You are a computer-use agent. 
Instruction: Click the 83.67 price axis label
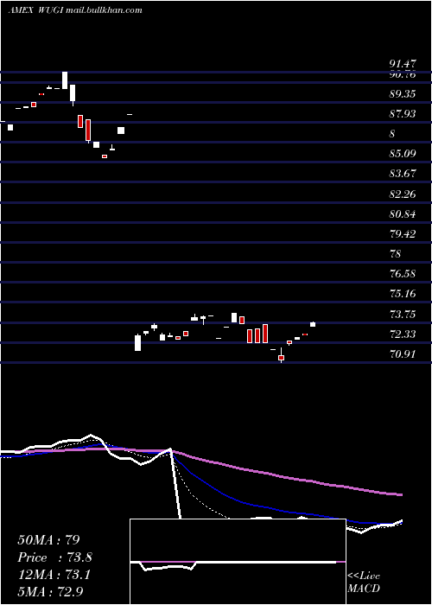(403, 174)
